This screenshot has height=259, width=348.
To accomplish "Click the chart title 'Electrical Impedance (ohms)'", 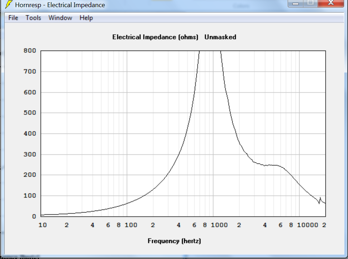I will pyautogui.click(x=155, y=37).
